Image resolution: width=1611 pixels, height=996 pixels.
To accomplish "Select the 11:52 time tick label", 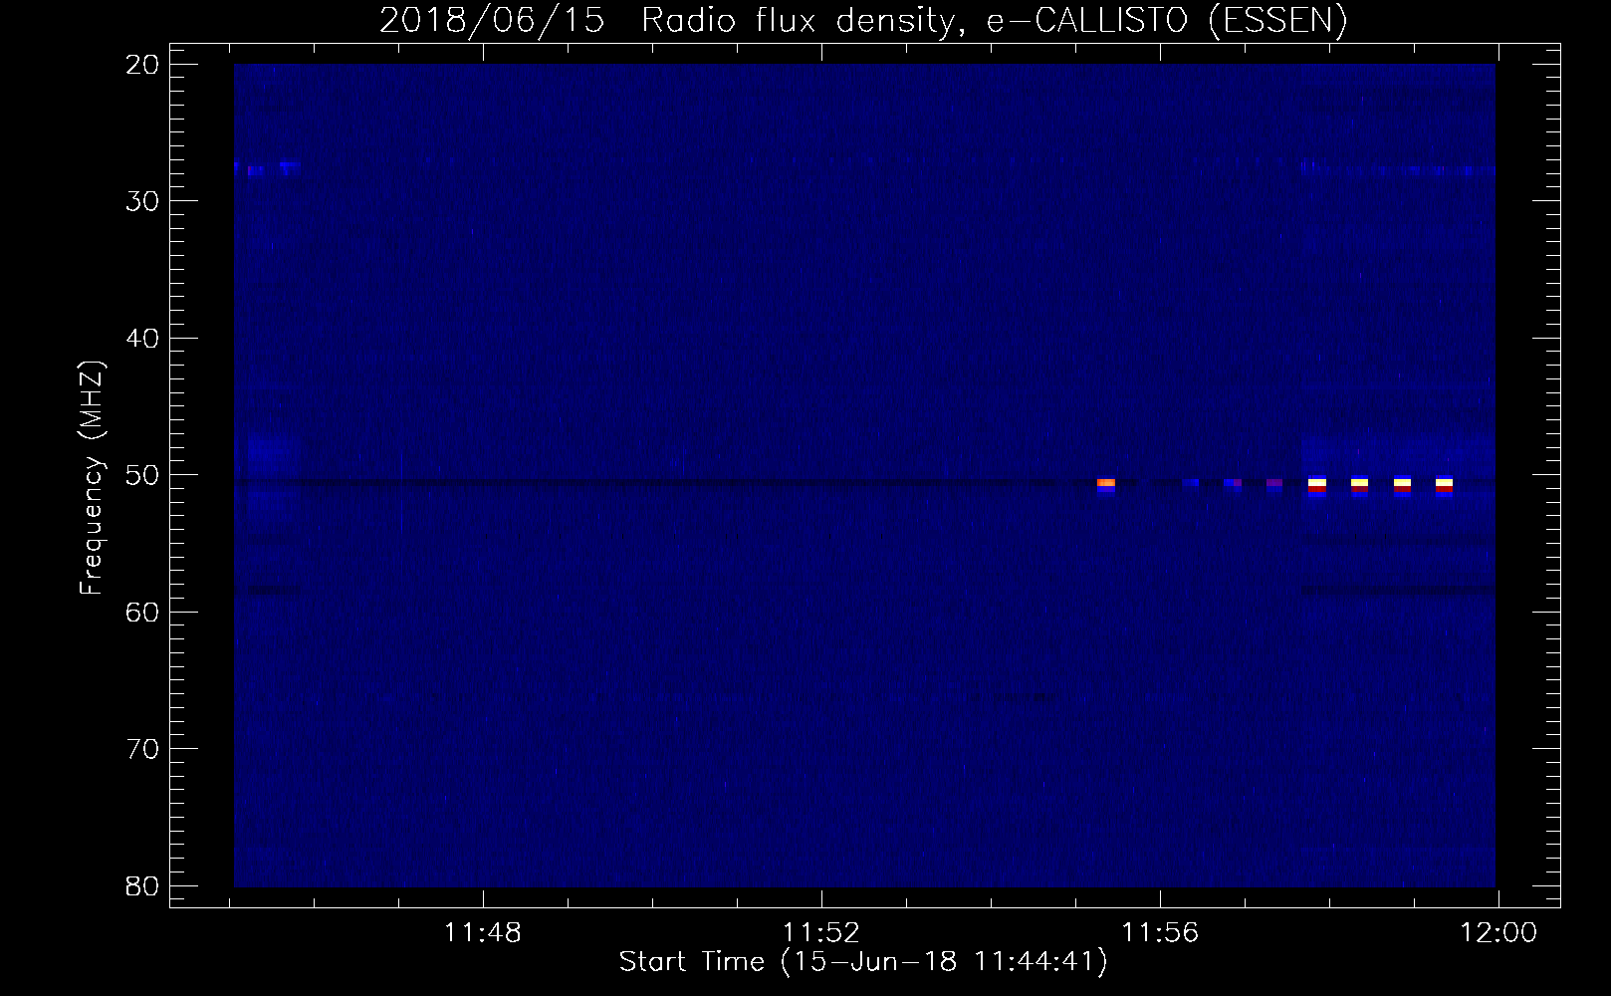I will click(x=821, y=933).
